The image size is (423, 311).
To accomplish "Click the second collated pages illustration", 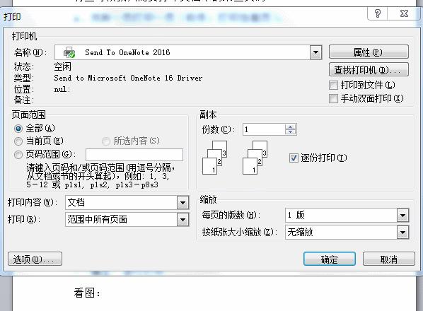I will [255, 158].
